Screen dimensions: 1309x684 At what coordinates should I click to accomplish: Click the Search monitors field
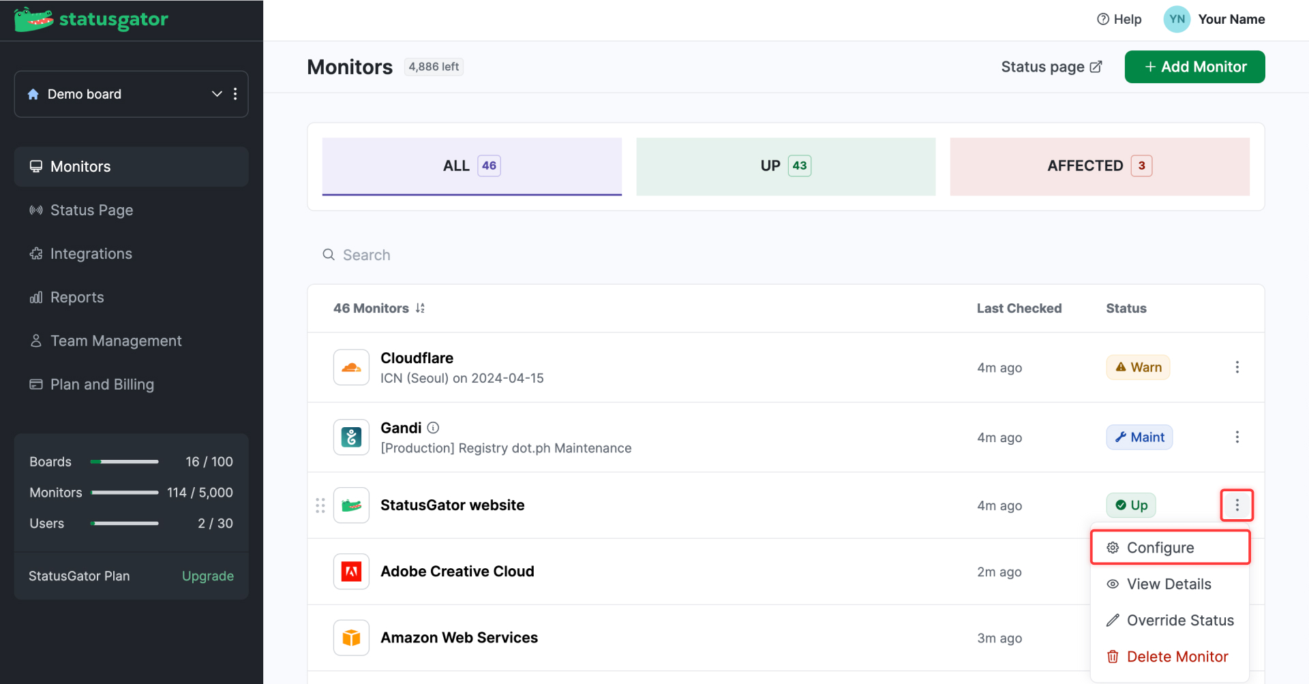point(785,255)
